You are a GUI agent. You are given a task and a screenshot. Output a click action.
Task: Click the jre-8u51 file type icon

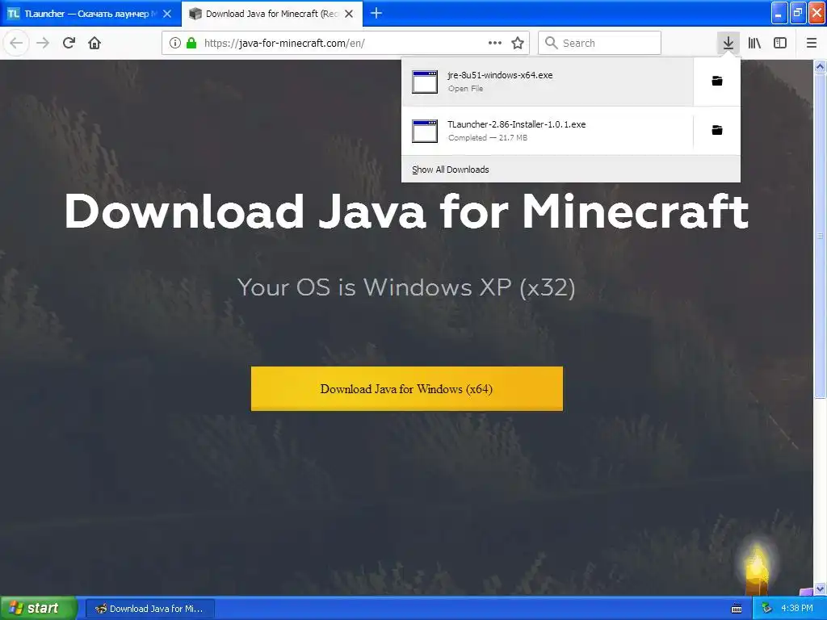pyautogui.click(x=425, y=82)
